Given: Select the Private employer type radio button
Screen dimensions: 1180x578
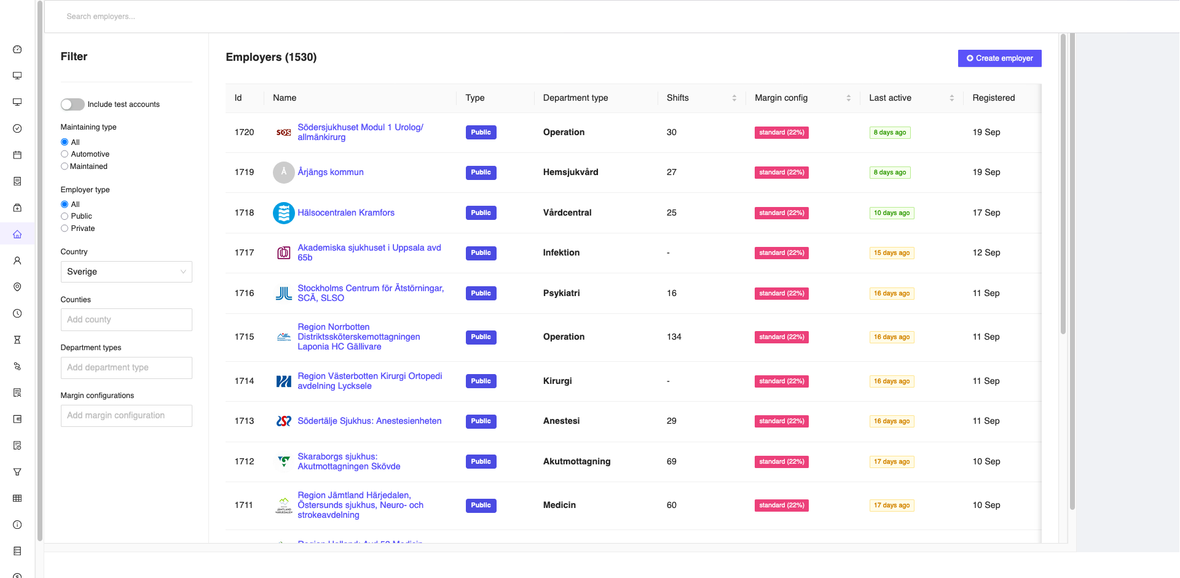Looking at the screenshot, I should pos(65,228).
